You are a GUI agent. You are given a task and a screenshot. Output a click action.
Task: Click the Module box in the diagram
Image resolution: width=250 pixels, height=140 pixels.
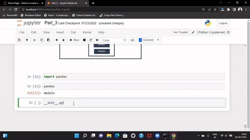click(102, 51)
